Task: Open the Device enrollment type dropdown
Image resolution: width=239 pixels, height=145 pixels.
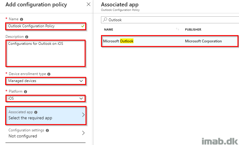Action: click(45, 81)
